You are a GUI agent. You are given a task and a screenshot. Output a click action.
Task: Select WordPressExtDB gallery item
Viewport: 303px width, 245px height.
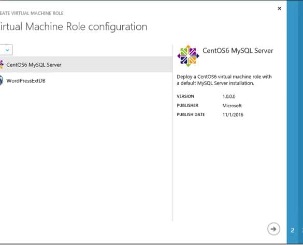pyautogui.click(x=86, y=81)
